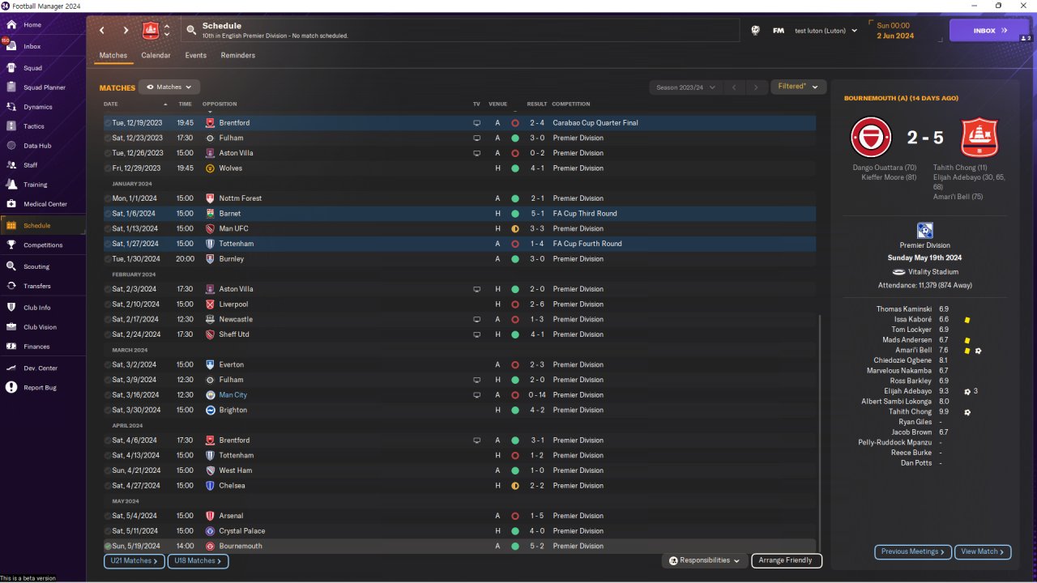
Task: Expand the Filtered options arrow
Action: pos(815,87)
